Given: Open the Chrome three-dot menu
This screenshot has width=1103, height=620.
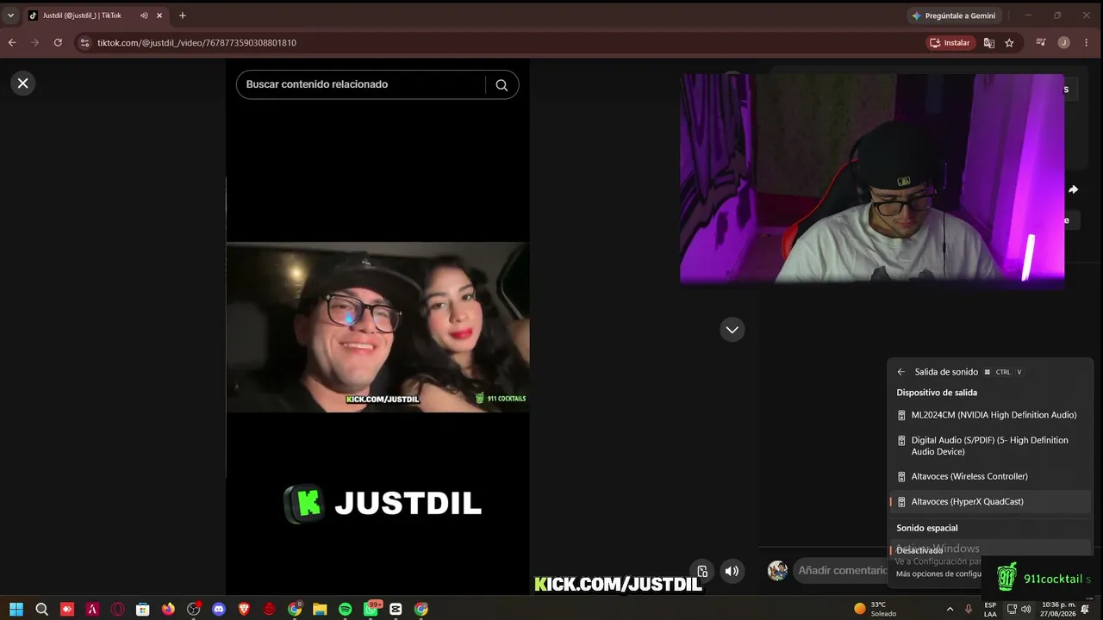Looking at the screenshot, I should point(1087,43).
